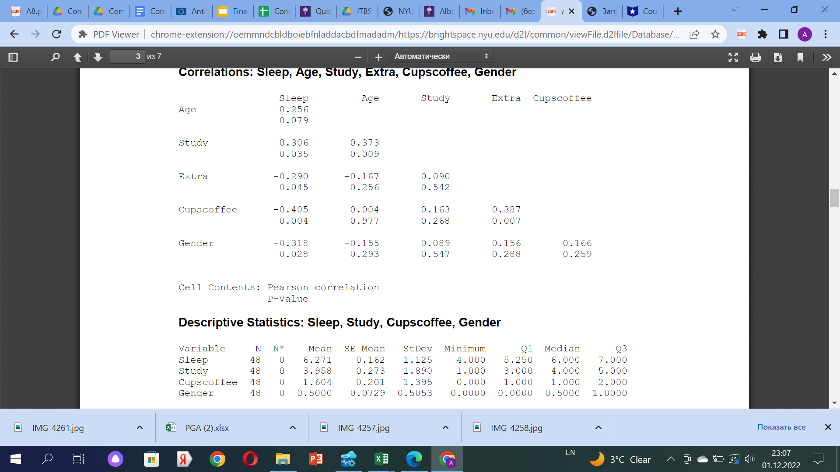Click the page number input field
The height and width of the screenshot is (472, 840).
pyautogui.click(x=127, y=56)
